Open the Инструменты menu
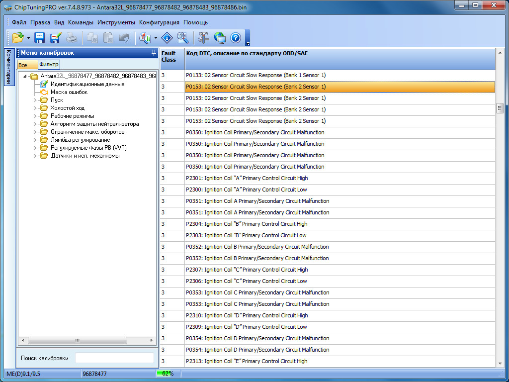Viewport: 509px width, 382px height. (x=116, y=22)
